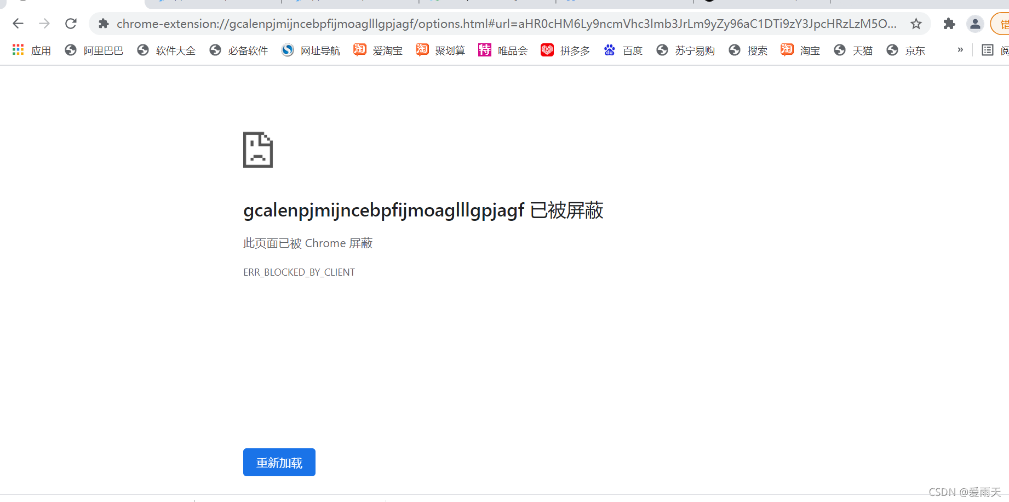This screenshot has width=1009, height=502.
Task: Open the reading list panel icon
Action: (987, 50)
